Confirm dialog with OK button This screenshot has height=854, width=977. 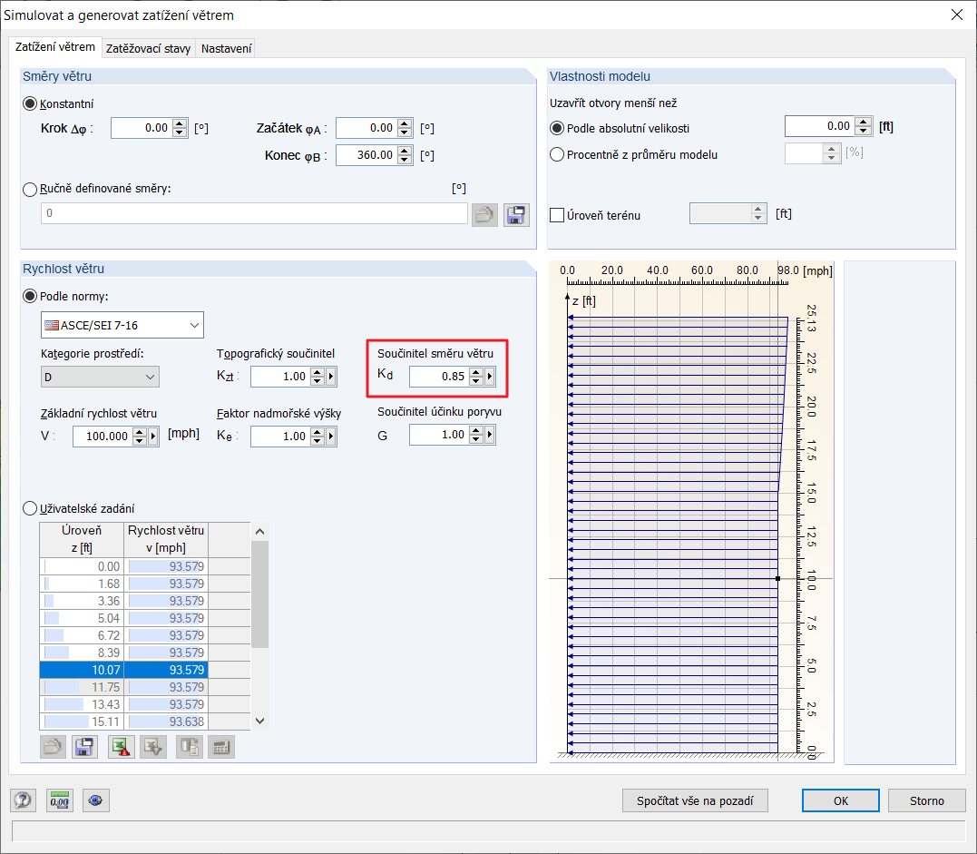[841, 800]
